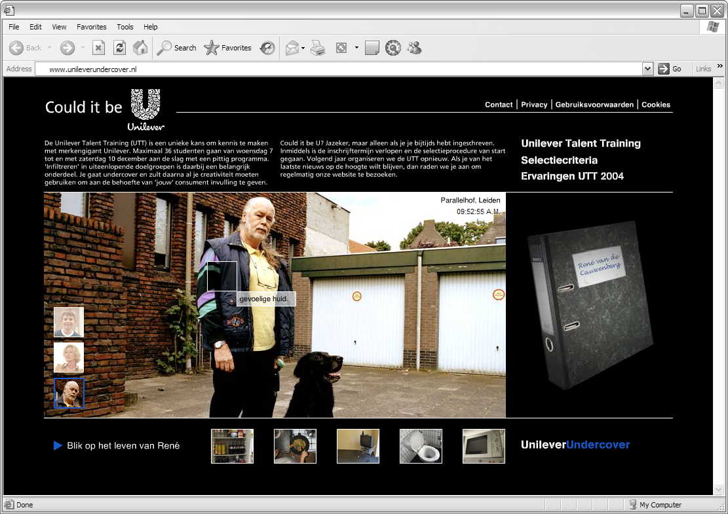This screenshot has width=728, height=514.
Task: Refresh the current page
Action: pos(119,48)
